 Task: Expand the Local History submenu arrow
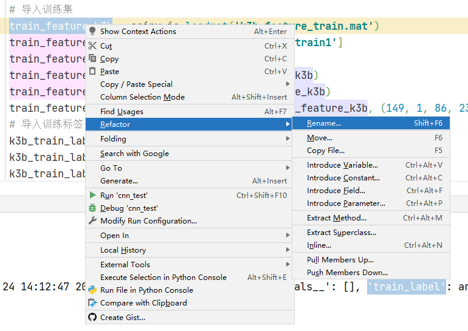click(287, 250)
